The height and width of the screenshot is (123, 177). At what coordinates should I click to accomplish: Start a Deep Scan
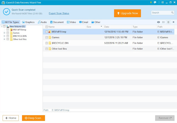point(33,118)
